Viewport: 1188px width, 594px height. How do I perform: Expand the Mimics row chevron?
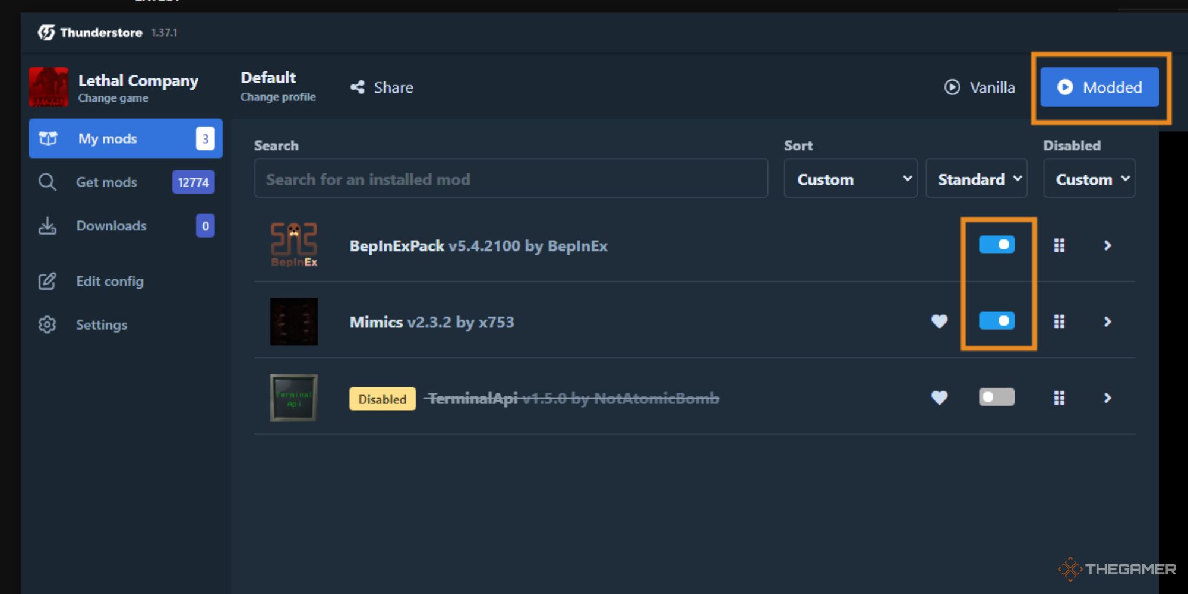(x=1107, y=321)
